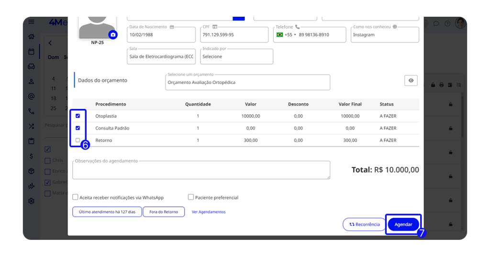The image size is (490, 257).
Task: Uncheck the Otoplastia procedure checkbox
Action: pos(78,116)
